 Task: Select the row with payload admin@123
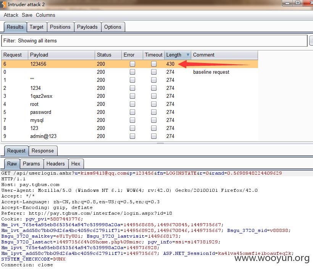[x=130, y=136]
